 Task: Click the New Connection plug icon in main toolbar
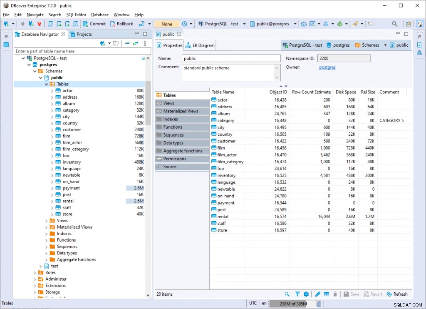(x=6, y=24)
